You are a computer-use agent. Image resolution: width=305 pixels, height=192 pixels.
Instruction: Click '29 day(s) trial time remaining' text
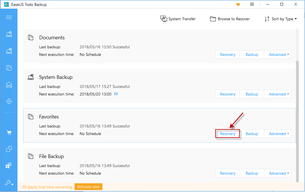pos(48,187)
